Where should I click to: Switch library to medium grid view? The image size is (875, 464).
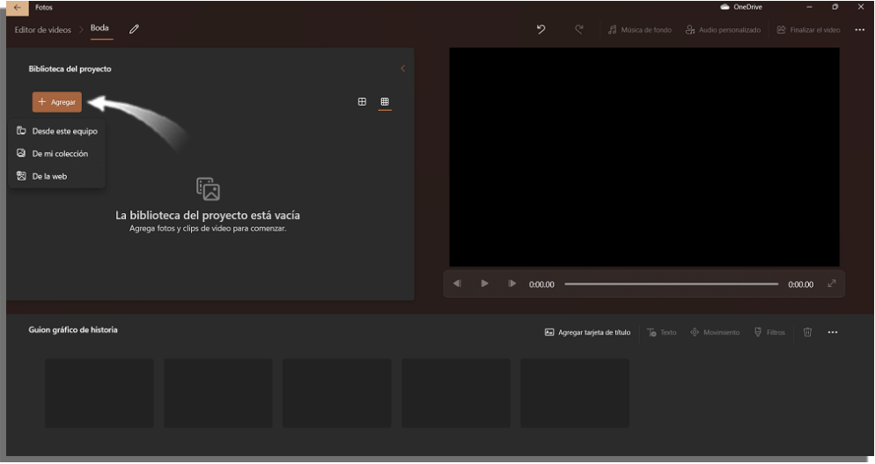tap(362, 101)
